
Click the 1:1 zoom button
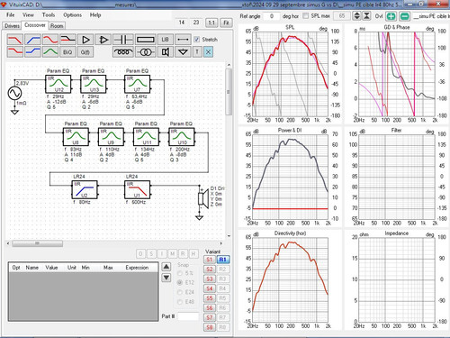[211, 23]
